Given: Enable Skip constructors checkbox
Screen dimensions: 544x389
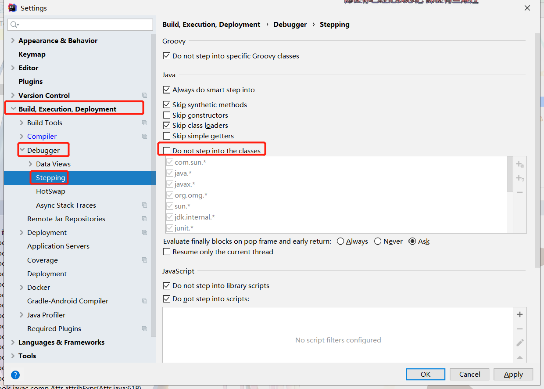Looking at the screenshot, I should 166,115.
